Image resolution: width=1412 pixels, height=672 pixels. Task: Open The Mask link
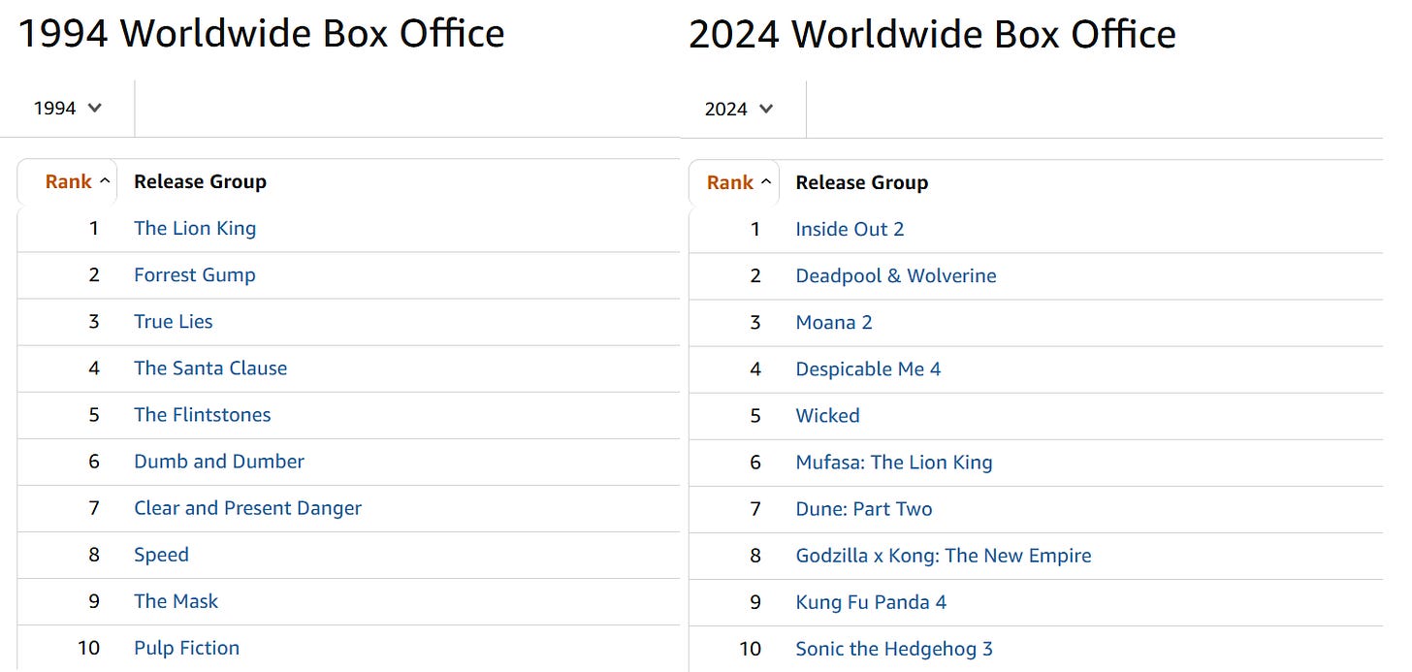(x=176, y=601)
